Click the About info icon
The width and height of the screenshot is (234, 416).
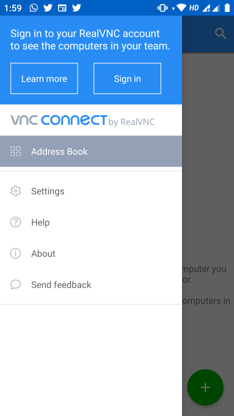pos(15,253)
